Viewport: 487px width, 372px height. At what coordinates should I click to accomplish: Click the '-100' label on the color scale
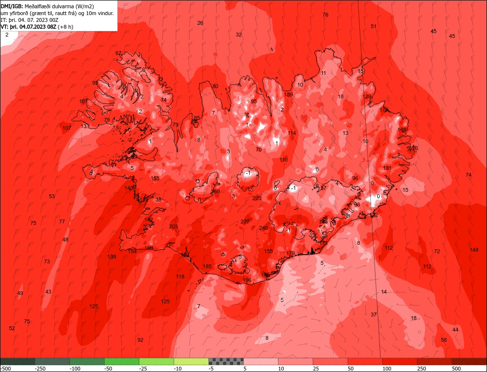74,368
